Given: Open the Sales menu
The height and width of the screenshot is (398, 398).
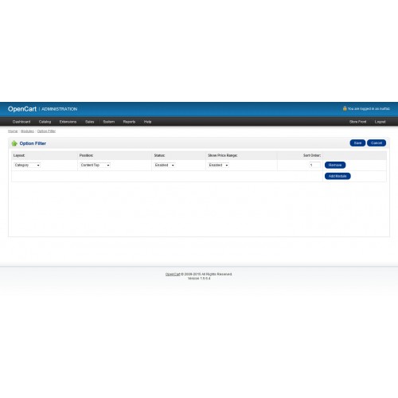Looking at the screenshot, I should coord(90,122).
